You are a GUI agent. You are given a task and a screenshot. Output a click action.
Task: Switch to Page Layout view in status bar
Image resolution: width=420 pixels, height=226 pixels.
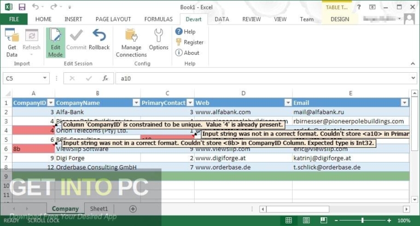306,221
